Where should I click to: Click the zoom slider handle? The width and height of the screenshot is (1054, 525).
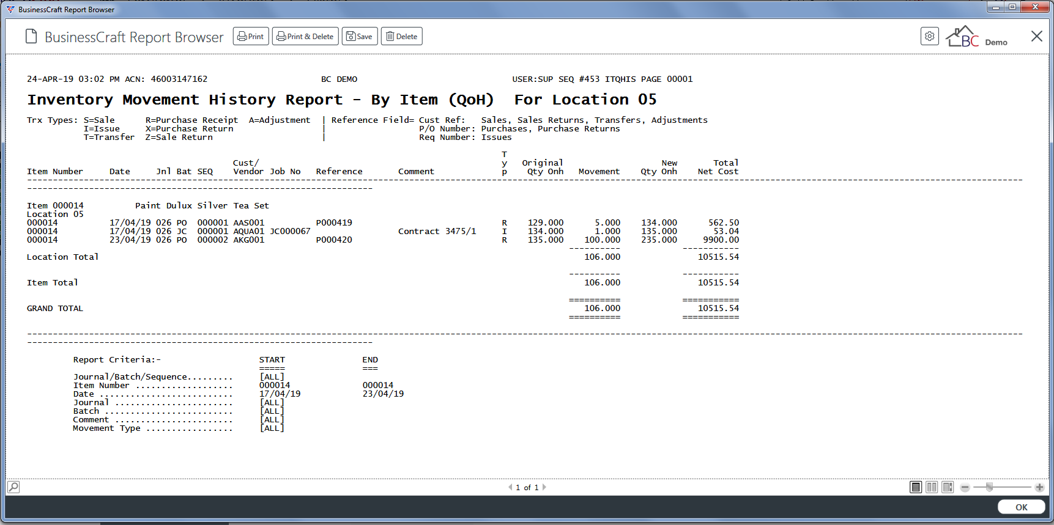click(989, 487)
